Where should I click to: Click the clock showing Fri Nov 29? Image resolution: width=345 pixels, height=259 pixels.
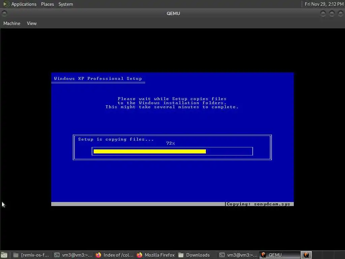point(324,4)
